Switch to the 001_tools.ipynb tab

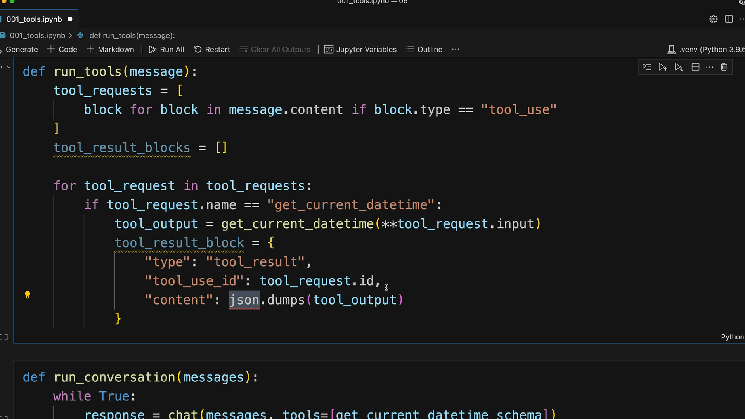point(34,19)
